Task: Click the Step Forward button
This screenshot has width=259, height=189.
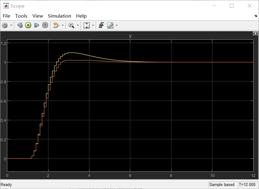Action: click(x=37, y=25)
